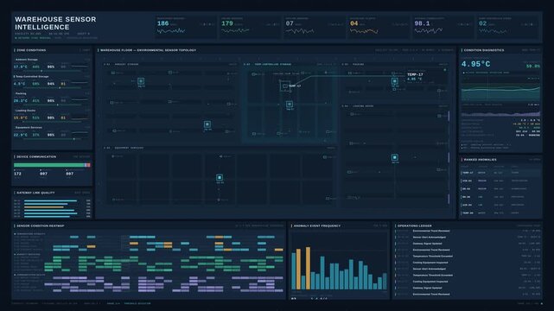Click the range marker under Equipment Services readings
554x311 pixels.
(x=73, y=139)
